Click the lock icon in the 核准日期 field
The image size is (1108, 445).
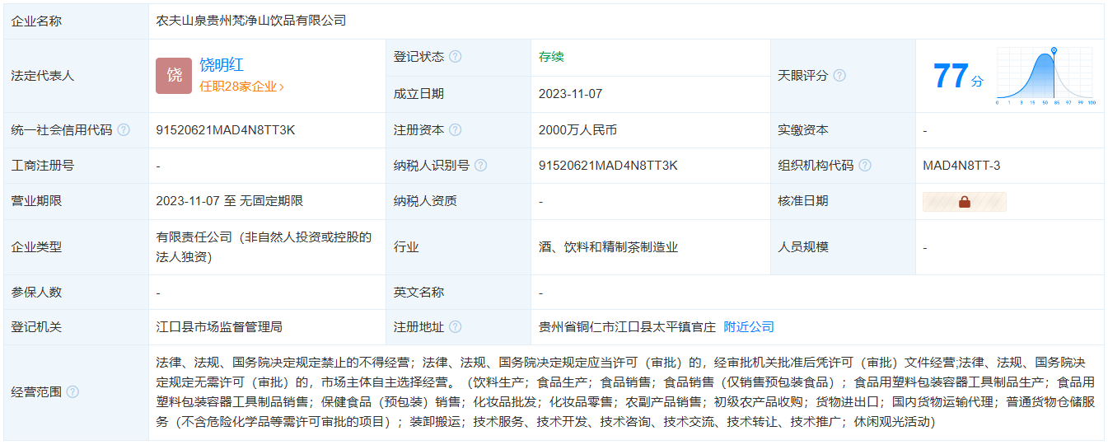pyautogui.click(x=964, y=202)
